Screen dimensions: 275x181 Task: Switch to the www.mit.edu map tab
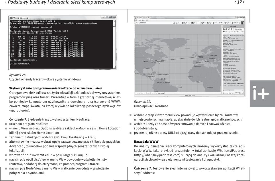click(x=161, y=93)
